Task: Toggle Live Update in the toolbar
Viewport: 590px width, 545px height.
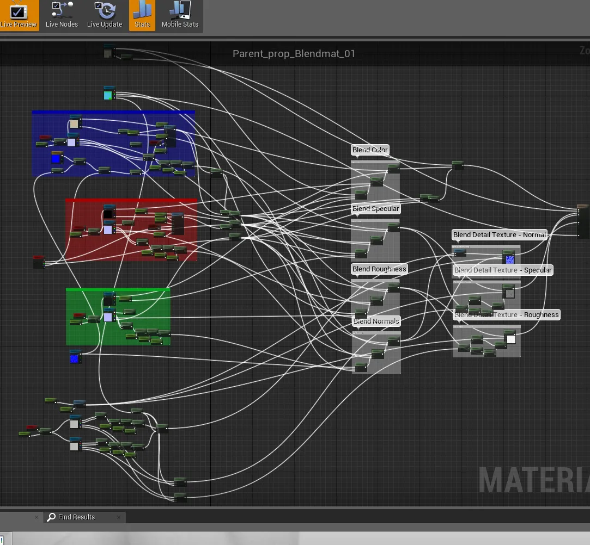Action: click(105, 15)
